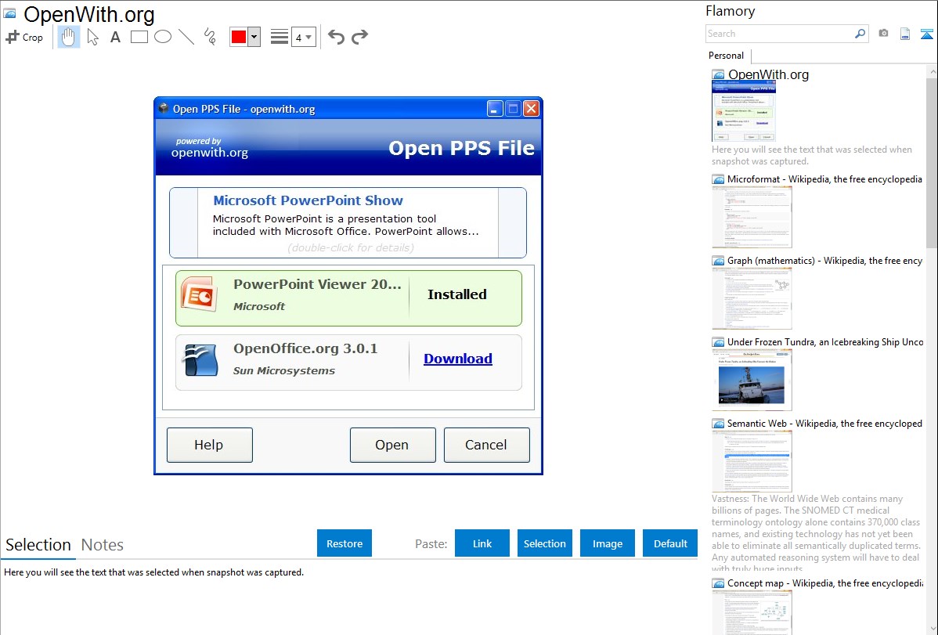
Task: Expand the line width dropdown showing 4
Action: click(x=304, y=37)
